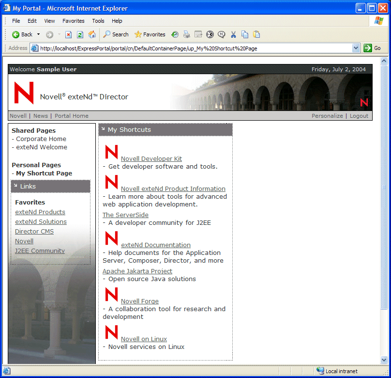
Task: Click the N logo beside exteNd Product Information
Action: (111, 182)
